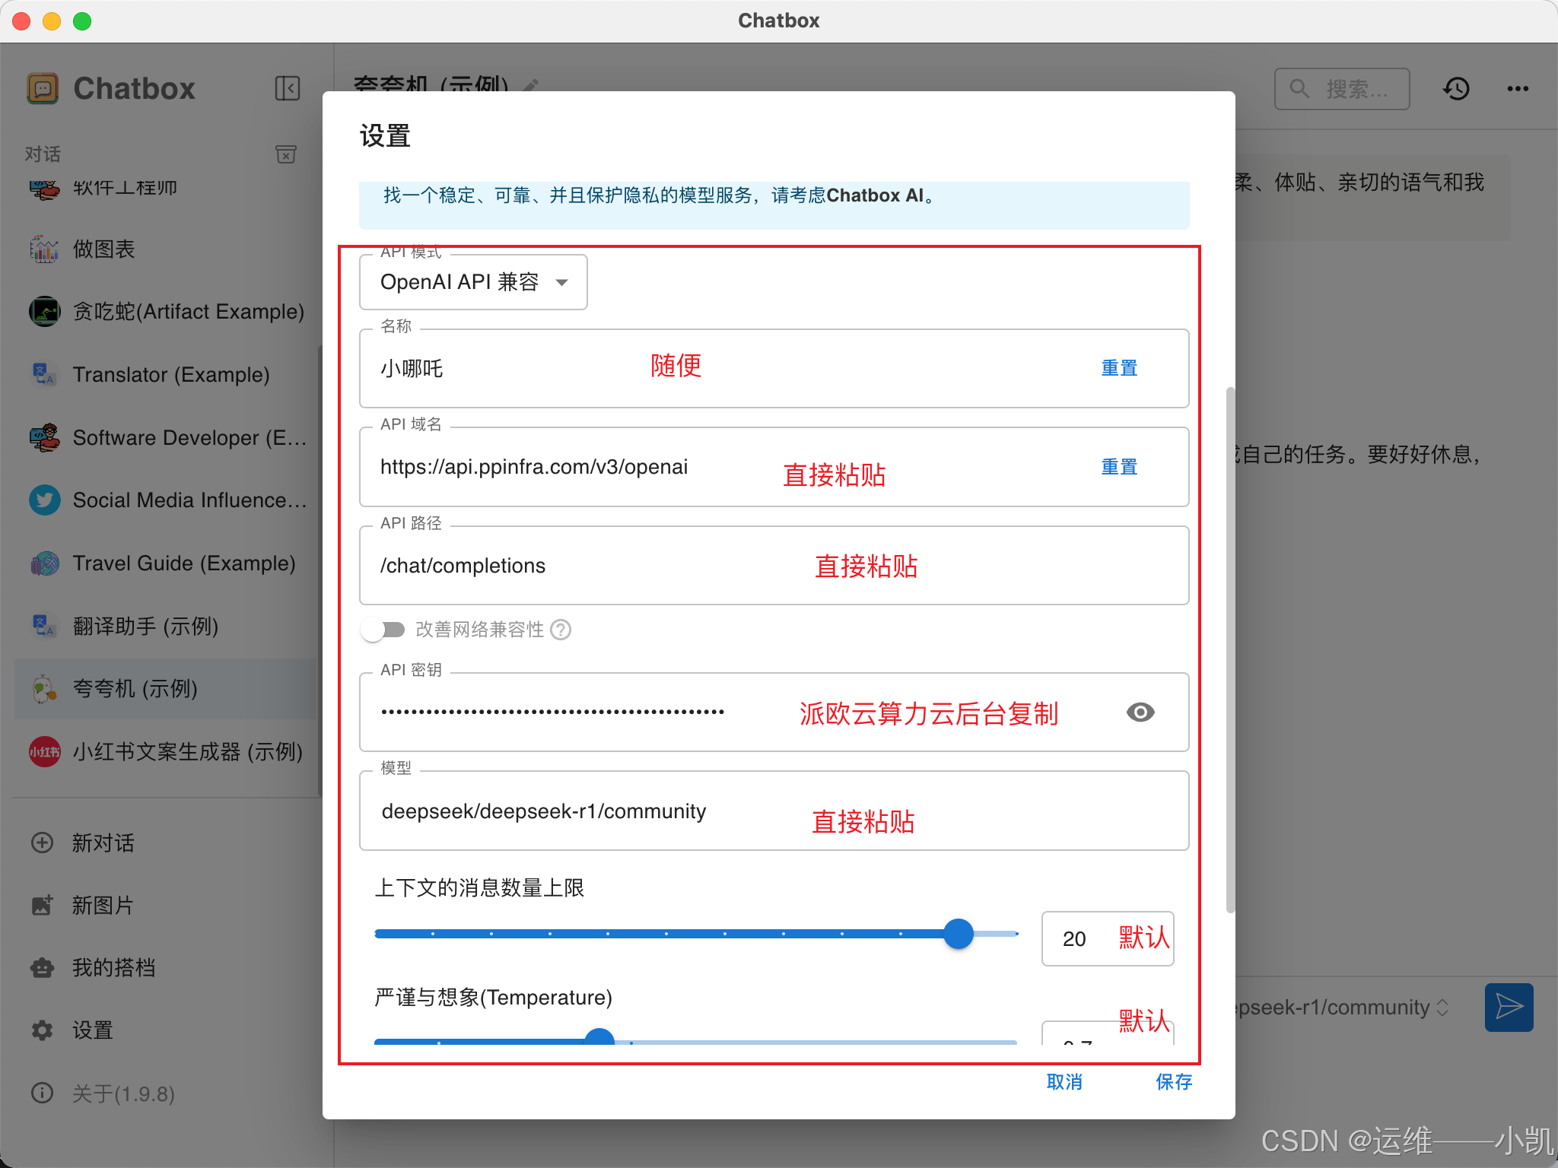Click the 夸夸机 (示例) avatar icon
The image size is (1558, 1168).
tap(44, 689)
